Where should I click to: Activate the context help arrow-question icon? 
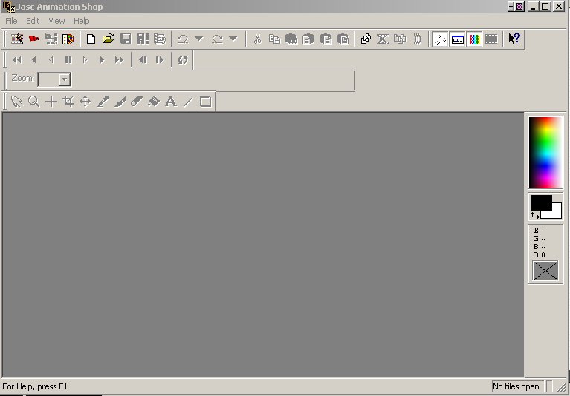514,39
